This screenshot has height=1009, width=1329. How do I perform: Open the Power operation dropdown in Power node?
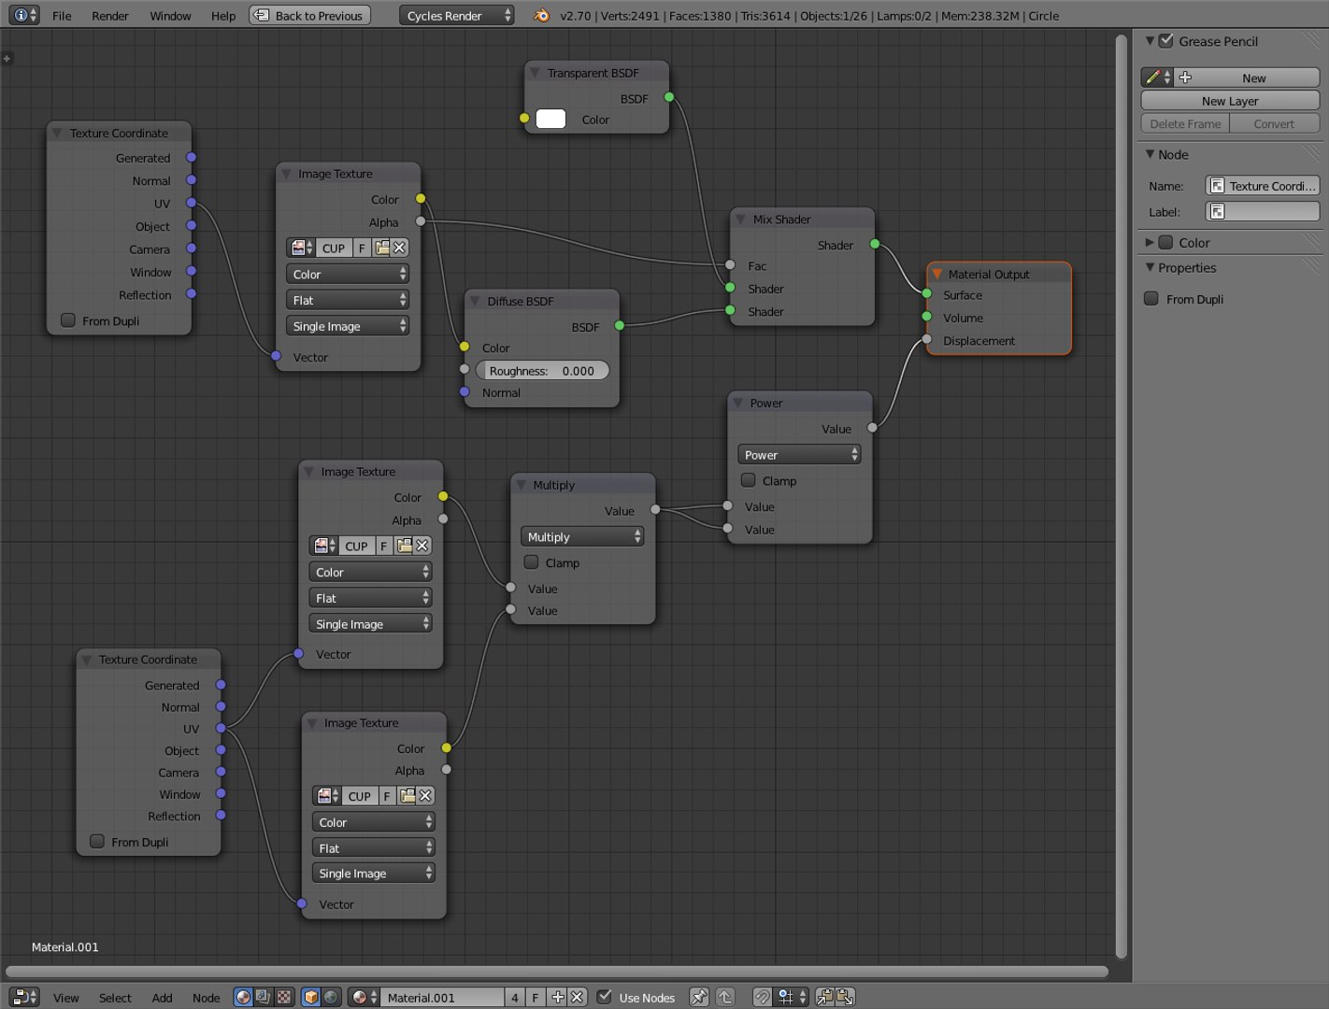coord(799,455)
